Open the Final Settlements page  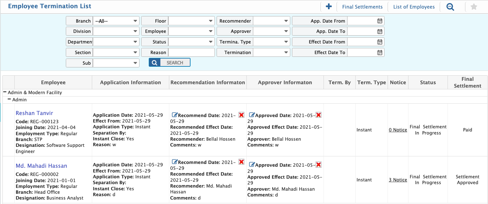tap(362, 7)
